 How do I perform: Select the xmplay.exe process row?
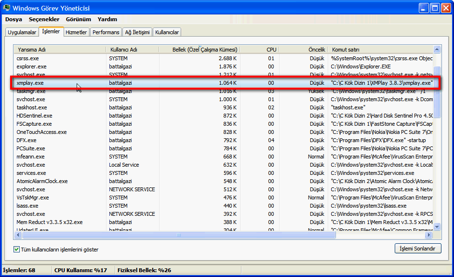(224, 83)
